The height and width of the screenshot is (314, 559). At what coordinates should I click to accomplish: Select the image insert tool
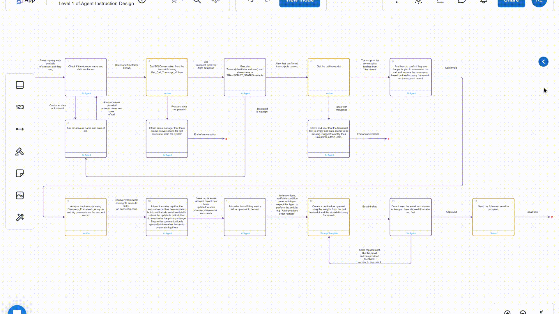[20, 195]
